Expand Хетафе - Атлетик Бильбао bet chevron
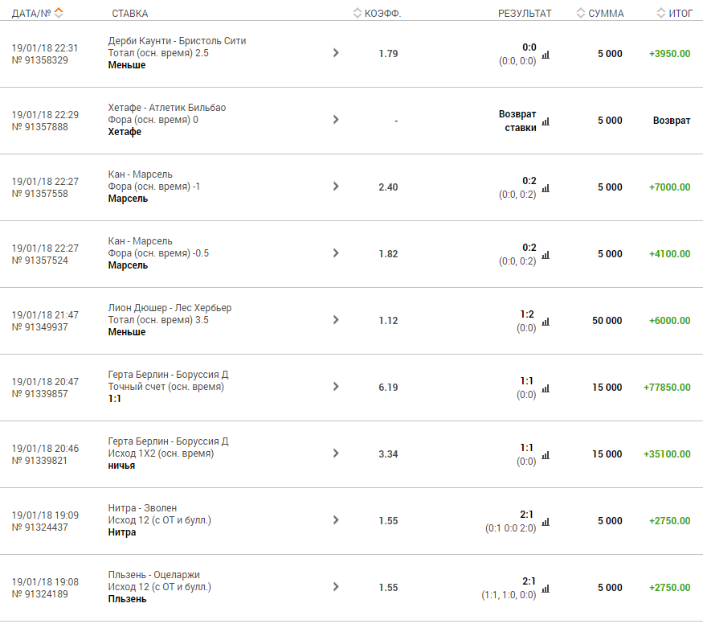 pyautogui.click(x=336, y=120)
